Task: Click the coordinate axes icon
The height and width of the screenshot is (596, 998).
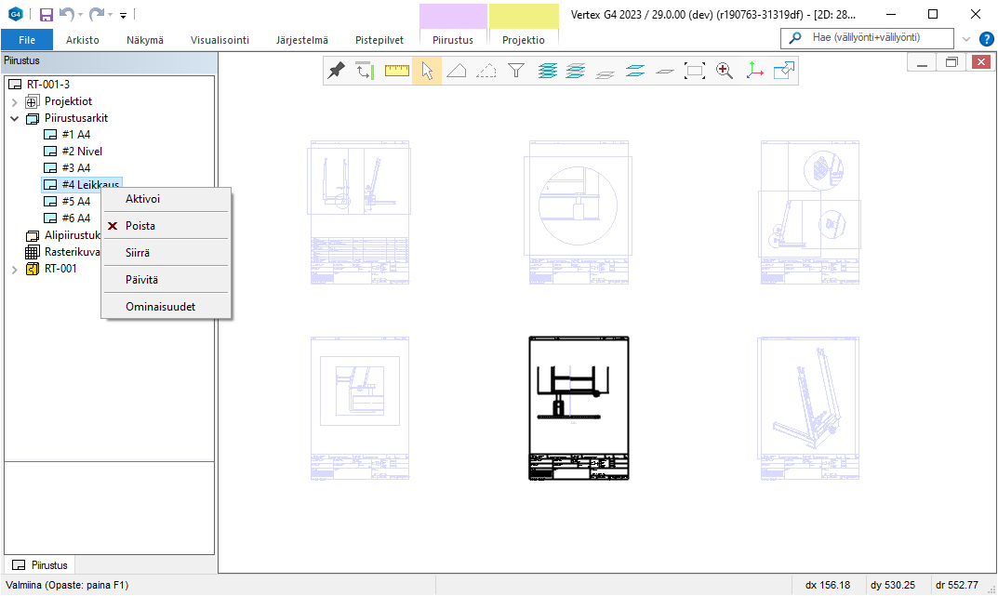Action: click(754, 71)
